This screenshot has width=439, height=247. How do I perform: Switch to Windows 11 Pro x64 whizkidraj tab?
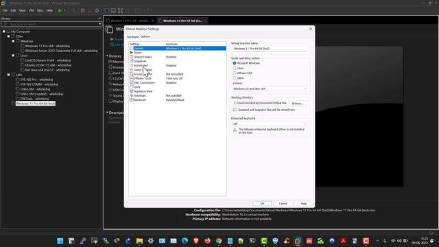pos(130,21)
